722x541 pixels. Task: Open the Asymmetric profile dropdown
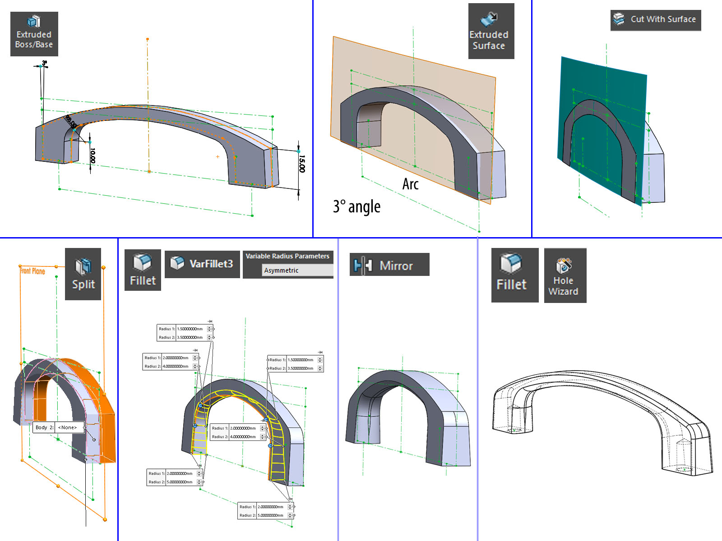[297, 270]
